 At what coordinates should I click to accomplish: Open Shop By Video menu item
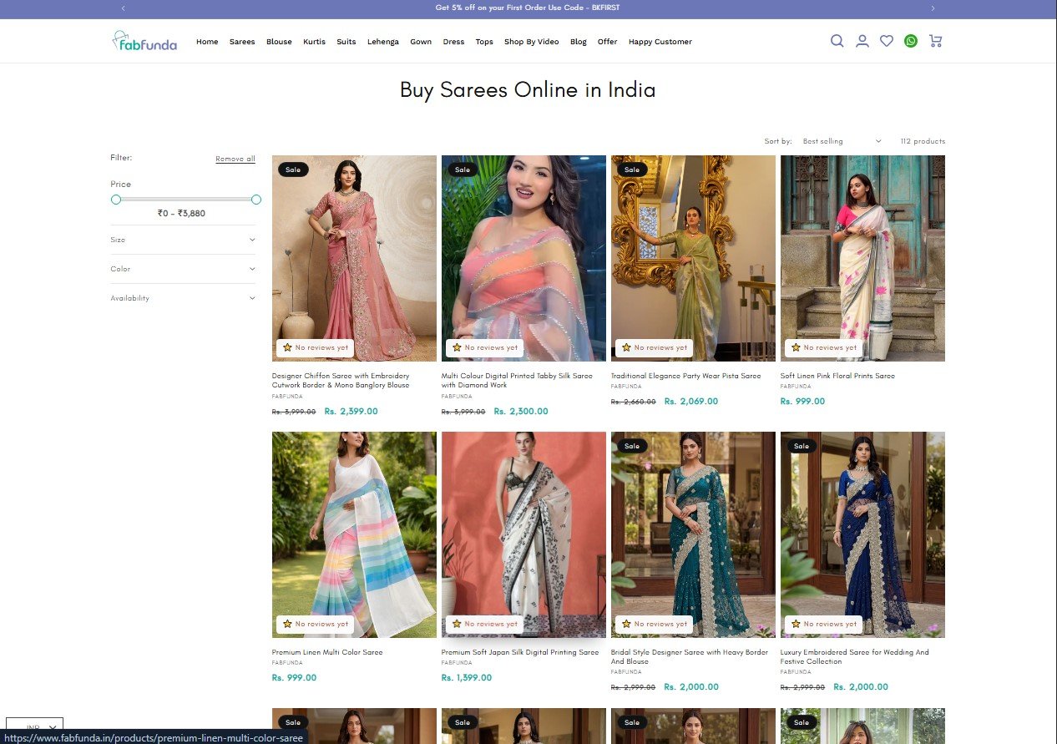(531, 42)
